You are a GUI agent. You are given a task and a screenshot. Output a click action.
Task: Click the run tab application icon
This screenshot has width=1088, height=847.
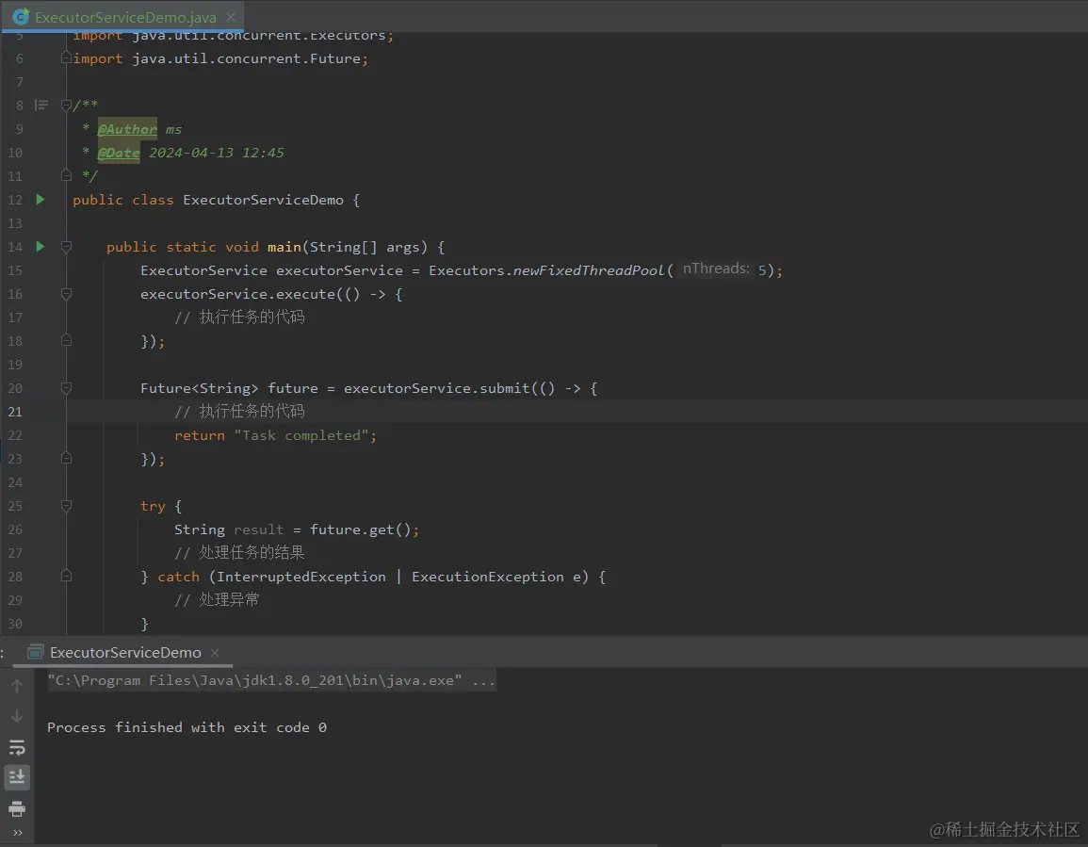coord(36,652)
